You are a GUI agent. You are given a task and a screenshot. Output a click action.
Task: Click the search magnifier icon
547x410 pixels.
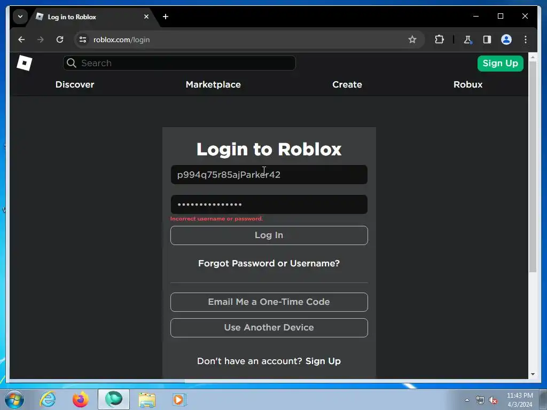72,63
